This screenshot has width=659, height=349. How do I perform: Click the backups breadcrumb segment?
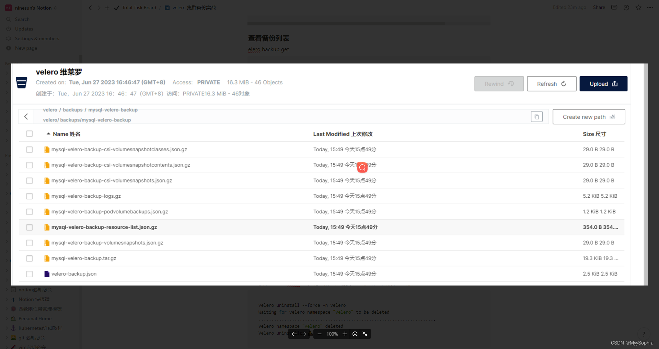pyautogui.click(x=73, y=110)
